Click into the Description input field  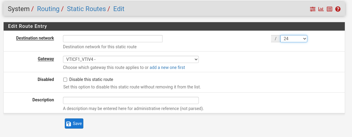(131, 100)
